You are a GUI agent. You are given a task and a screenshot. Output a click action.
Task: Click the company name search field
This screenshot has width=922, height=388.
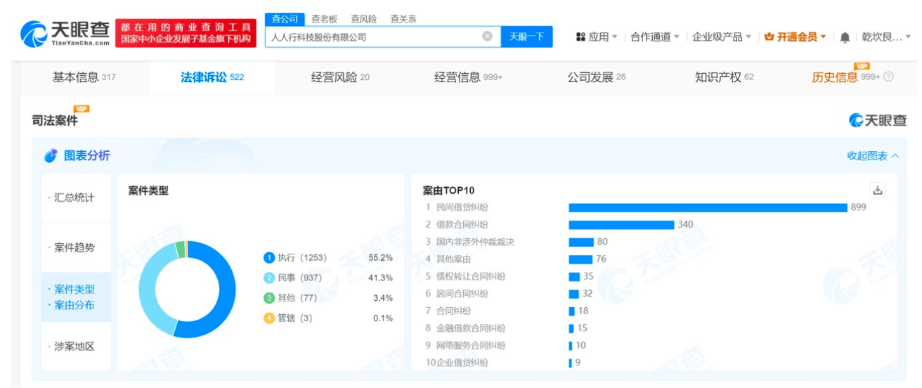(372, 37)
